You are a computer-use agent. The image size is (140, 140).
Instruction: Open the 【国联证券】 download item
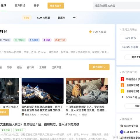tap(133, 85)
